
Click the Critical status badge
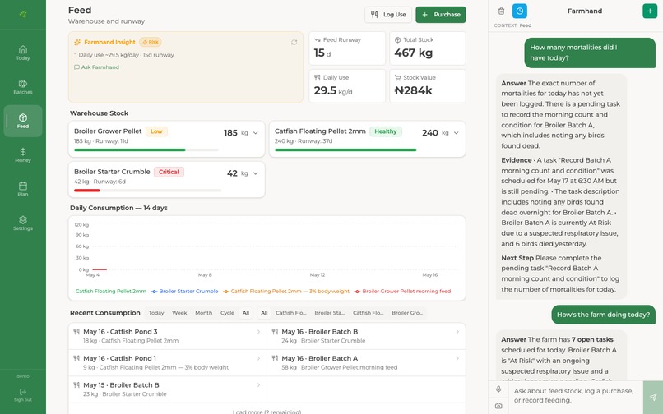(x=169, y=172)
